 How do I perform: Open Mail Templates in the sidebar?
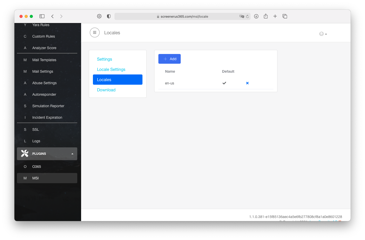pyautogui.click(x=44, y=60)
